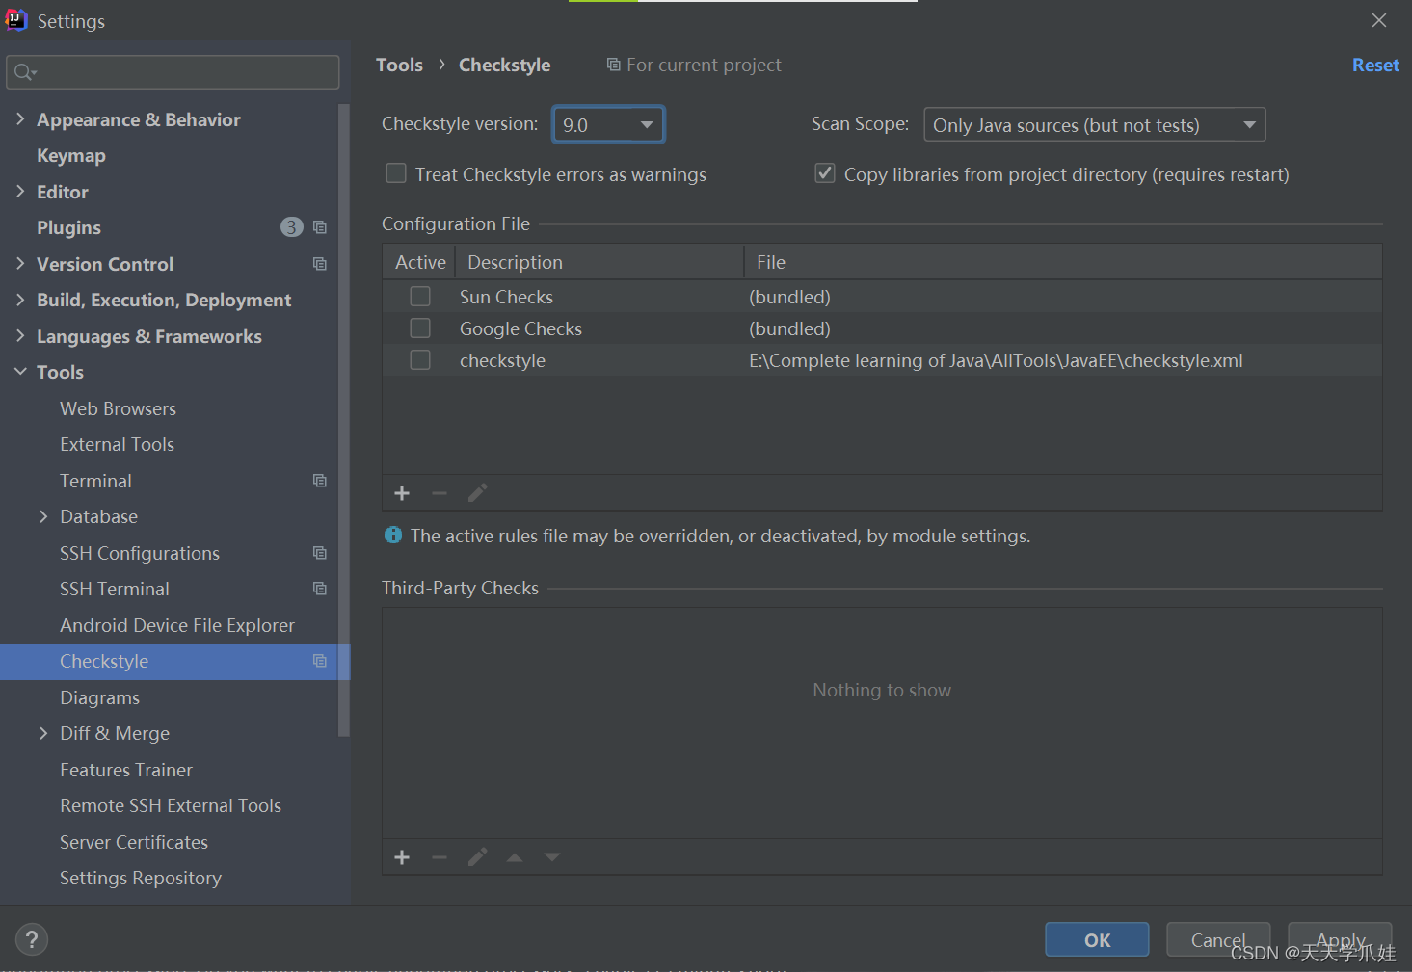The height and width of the screenshot is (972, 1412).
Task: Edit third-party check with pencil icon
Action: tap(477, 857)
